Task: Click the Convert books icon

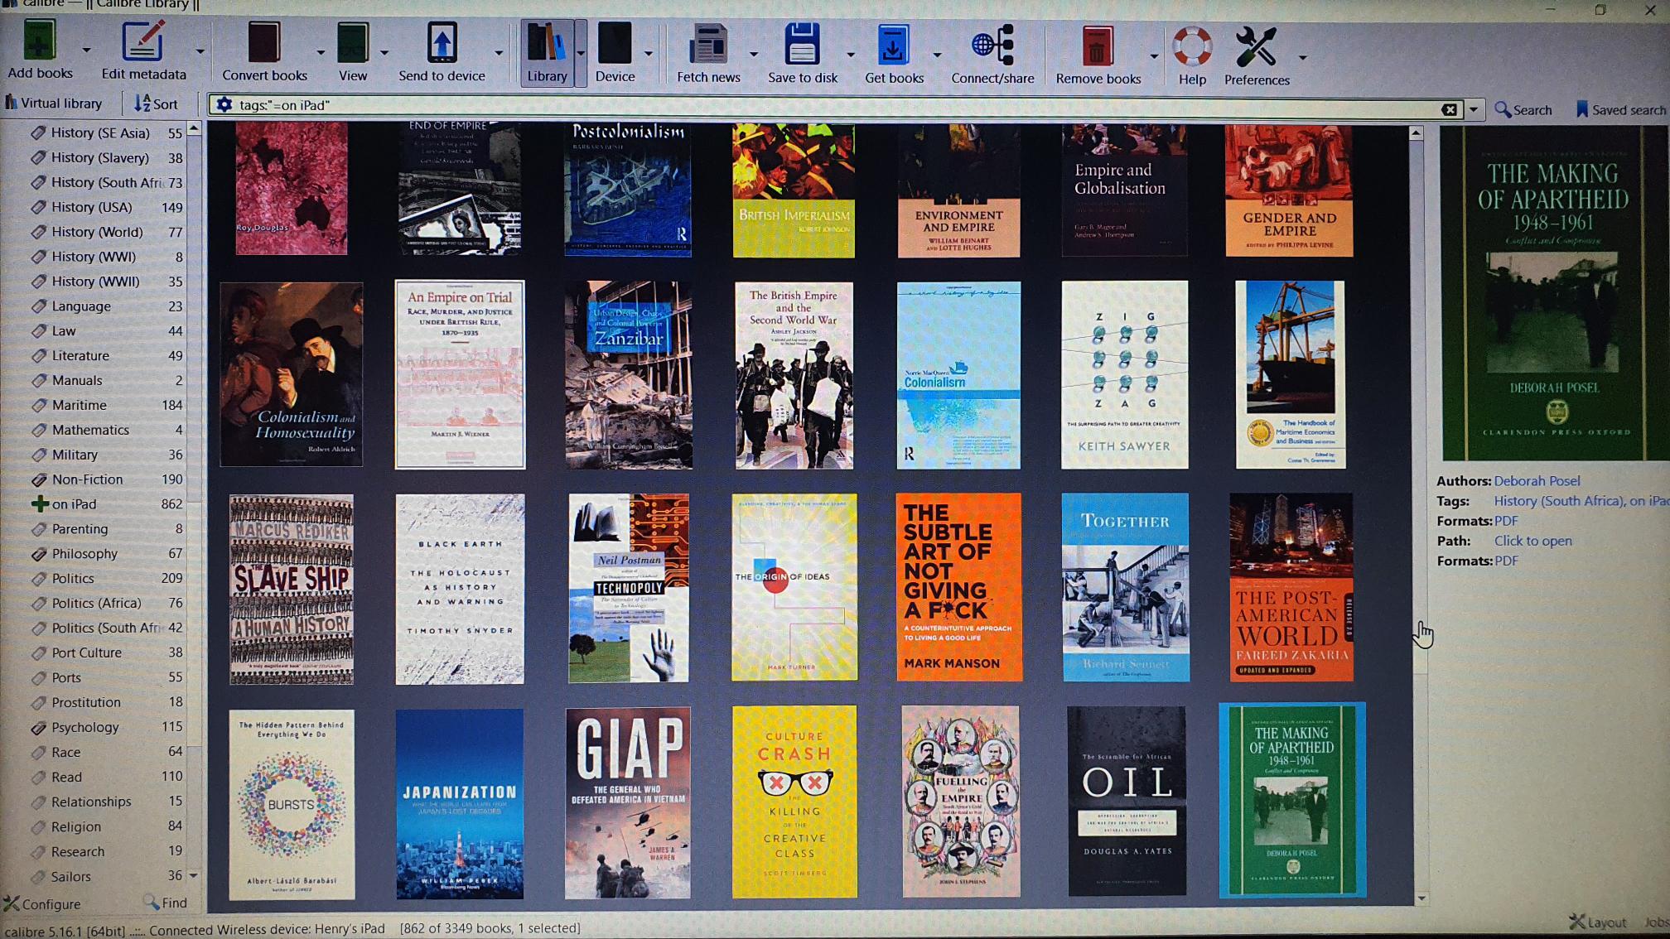Action: pyautogui.click(x=263, y=43)
